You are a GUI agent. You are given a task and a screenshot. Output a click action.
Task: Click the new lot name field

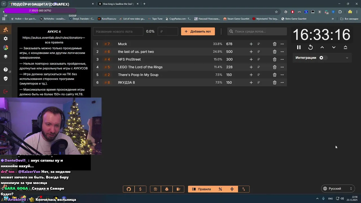[x=118, y=32]
